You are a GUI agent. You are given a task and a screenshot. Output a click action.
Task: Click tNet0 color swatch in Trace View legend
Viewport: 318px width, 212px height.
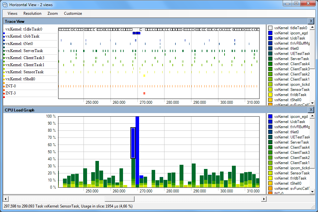pyautogui.click(x=270, y=48)
